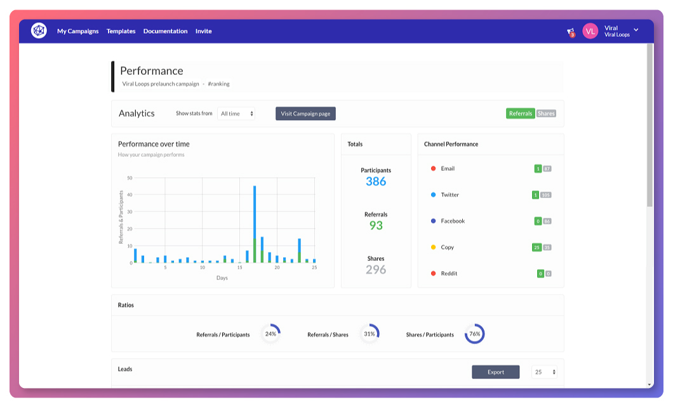The width and height of the screenshot is (673, 407).
Task: Click the VL user avatar
Action: (590, 31)
